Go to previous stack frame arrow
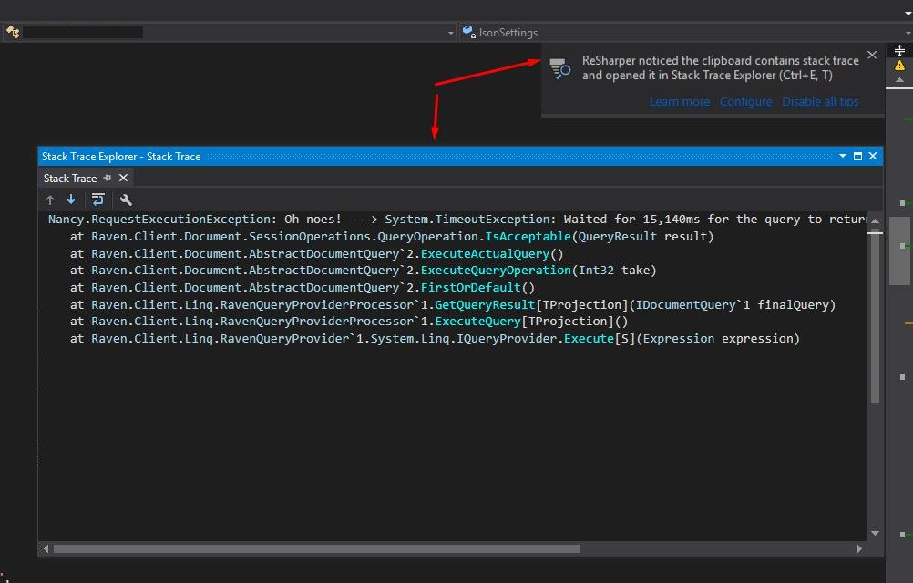The width and height of the screenshot is (913, 583). pyautogui.click(x=50, y=200)
